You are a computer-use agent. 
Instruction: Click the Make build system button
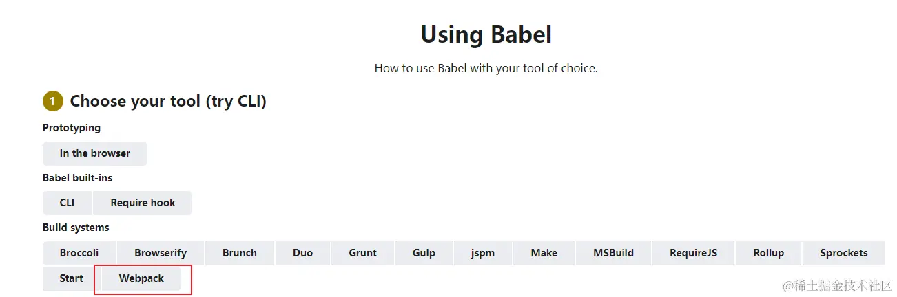[544, 253]
